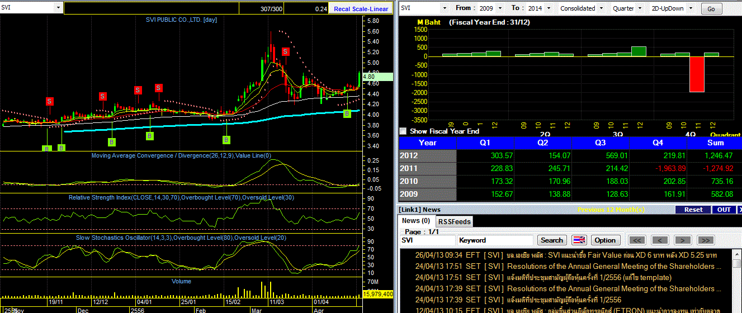Click the Keyword search field
Screen dimensions: 742x313
click(495, 240)
